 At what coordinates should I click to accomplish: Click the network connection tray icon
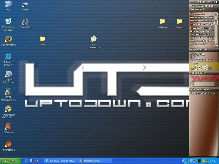click(x=195, y=160)
